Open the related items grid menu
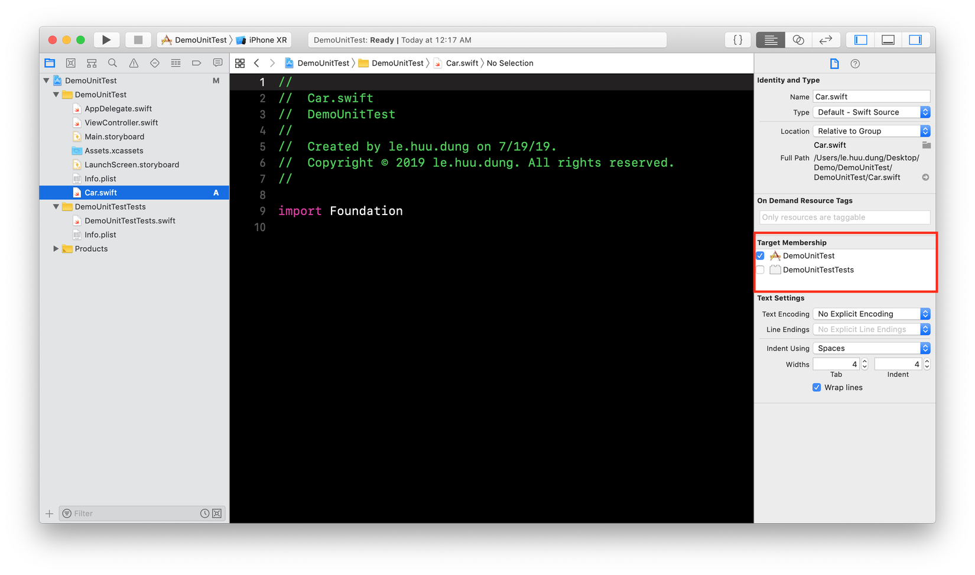 tap(240, 63)
